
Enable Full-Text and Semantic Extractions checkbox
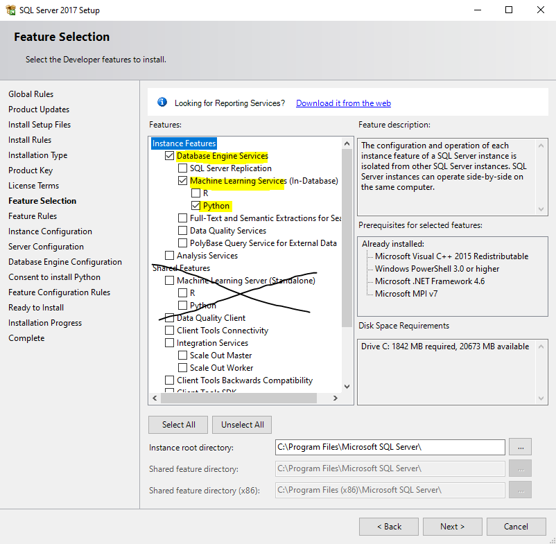[x=182, y=218]
